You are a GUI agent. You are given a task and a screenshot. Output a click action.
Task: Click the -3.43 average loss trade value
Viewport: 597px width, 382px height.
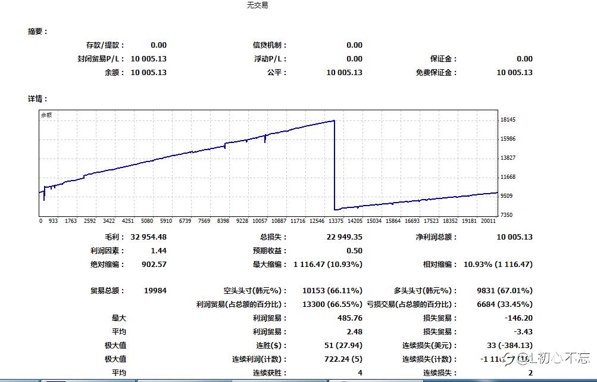point(523,332)
